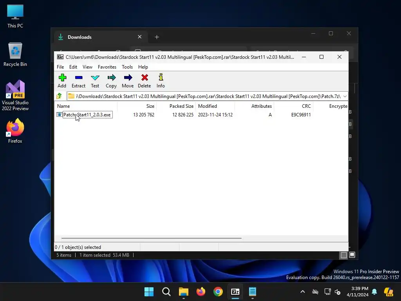Select Patch-Start11_2.0.3.exe file
The image size is (401, 301).
pos(87,115)
